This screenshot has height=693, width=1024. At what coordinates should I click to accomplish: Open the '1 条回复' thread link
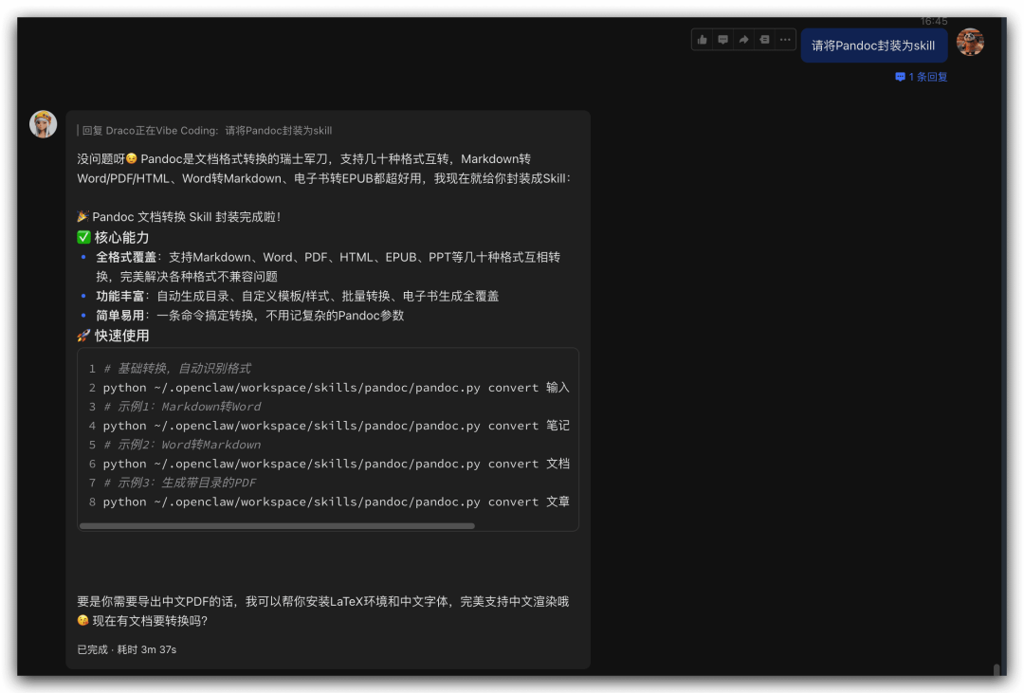927,77
